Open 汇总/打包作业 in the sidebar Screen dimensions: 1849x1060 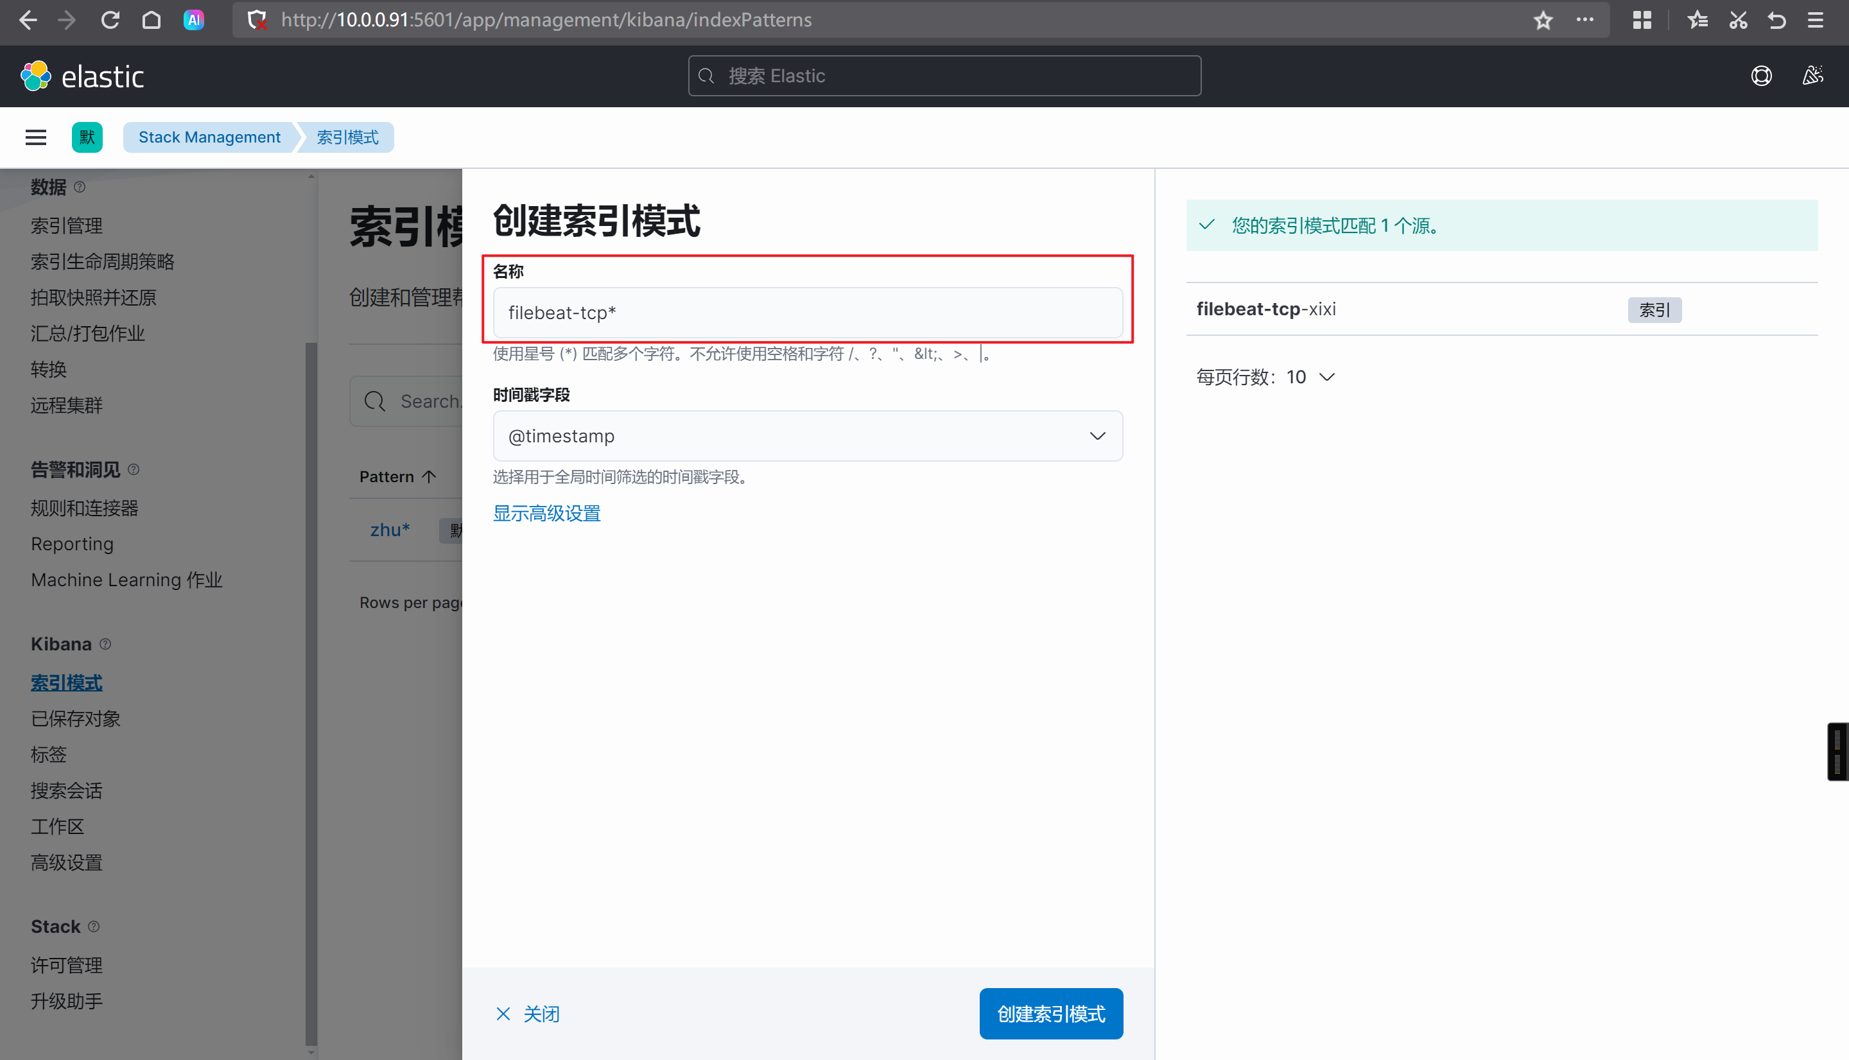pyautogui.click(x=88, y=333)
